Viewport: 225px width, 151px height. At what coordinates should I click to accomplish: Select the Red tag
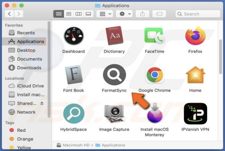(24, 130)
